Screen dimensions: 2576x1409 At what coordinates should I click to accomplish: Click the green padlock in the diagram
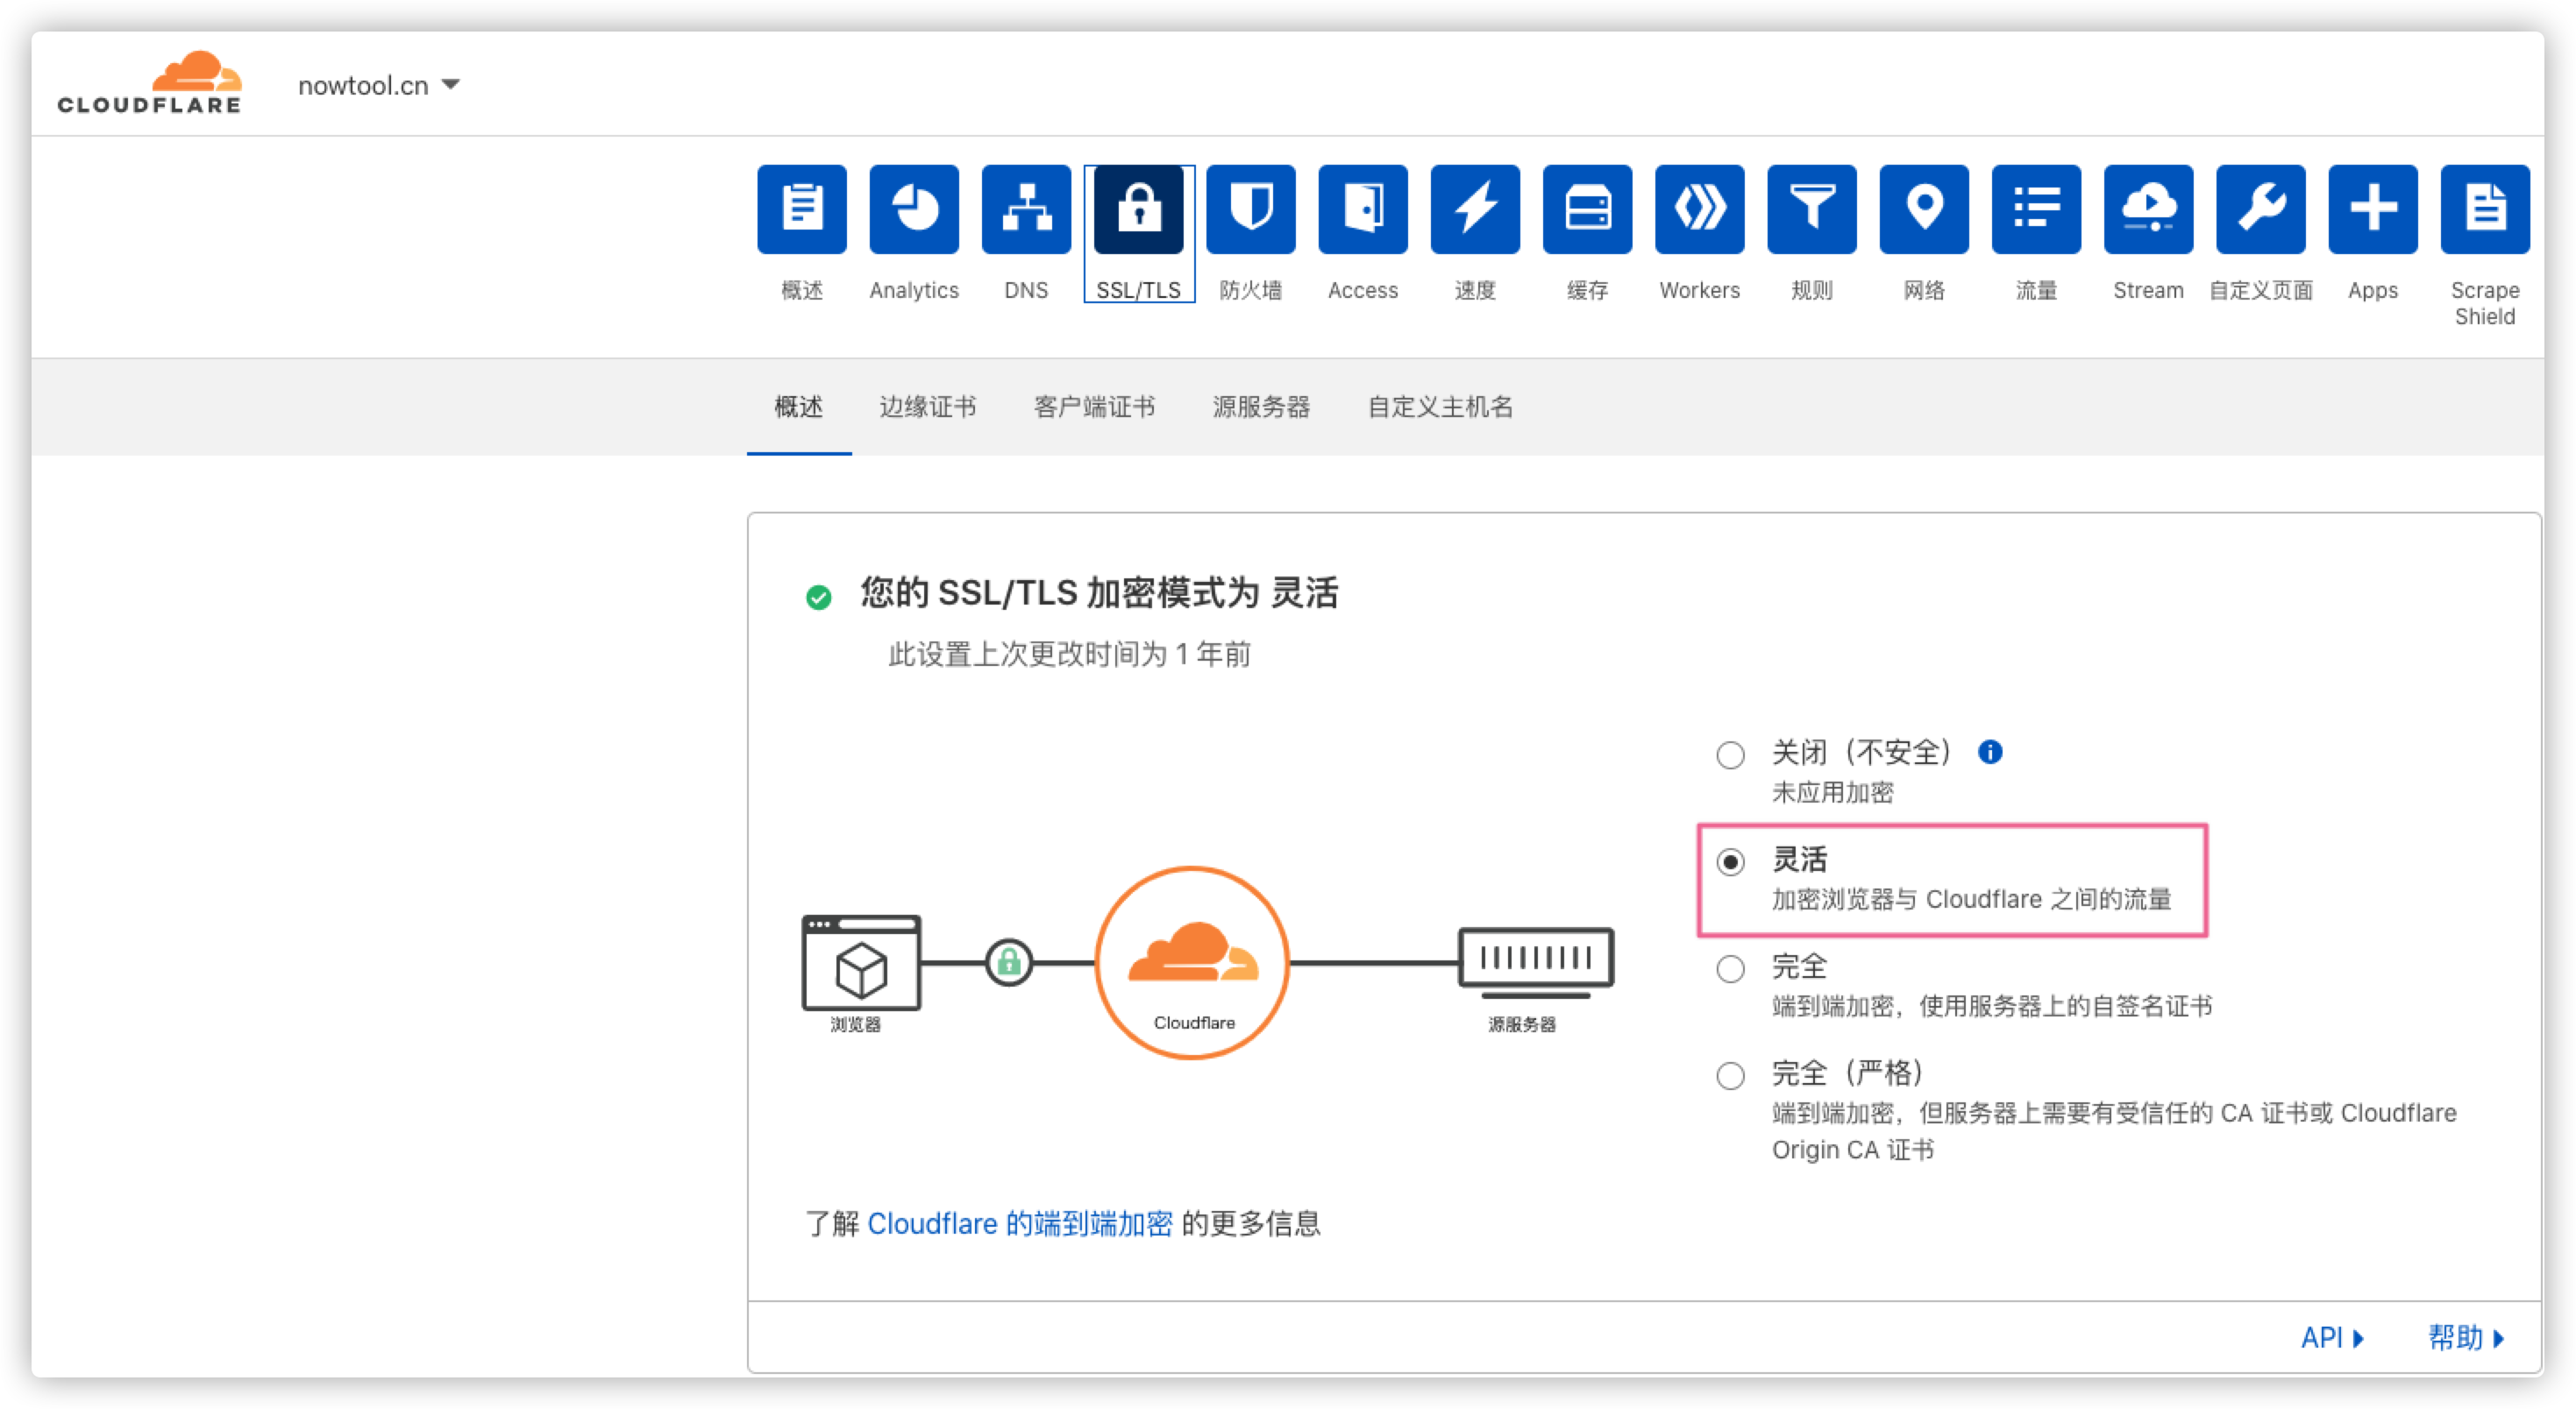[1008, 962]
